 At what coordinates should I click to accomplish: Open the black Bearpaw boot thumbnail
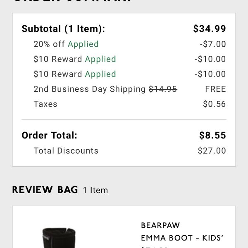pyautogui.click(x=59, y=238)
